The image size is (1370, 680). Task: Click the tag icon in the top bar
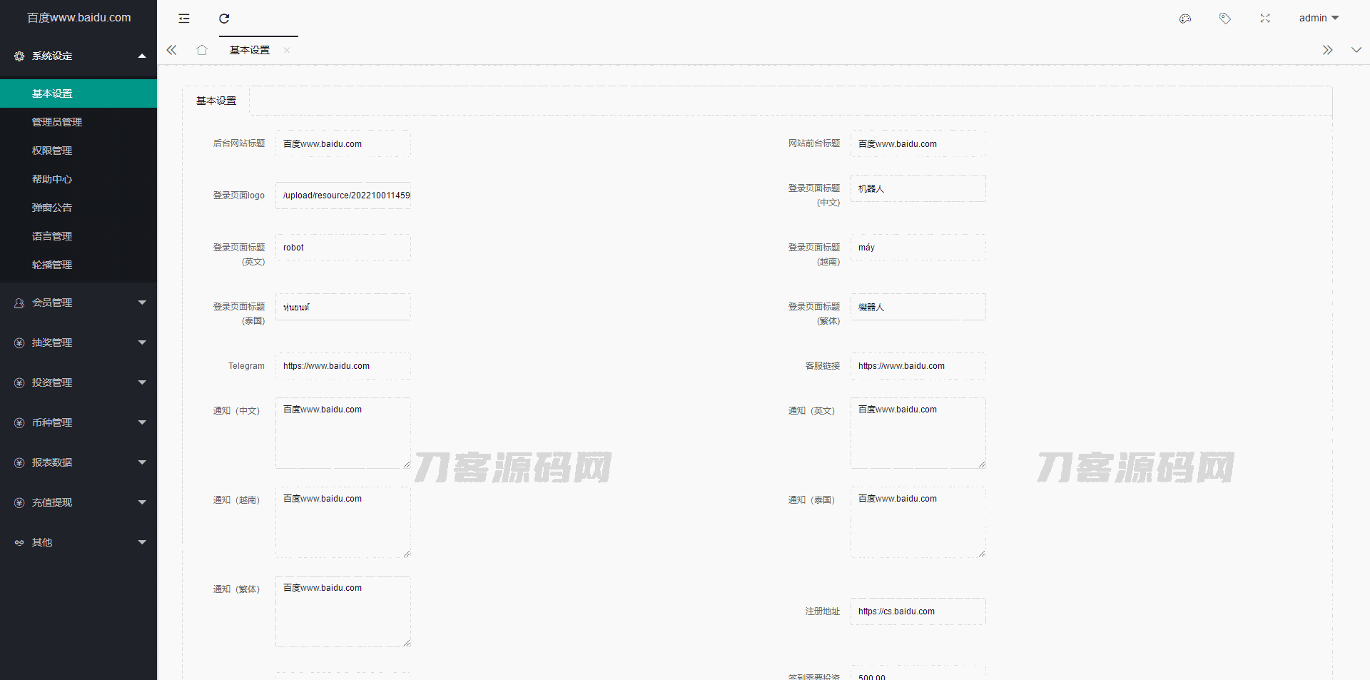(x=1225, y=19)
